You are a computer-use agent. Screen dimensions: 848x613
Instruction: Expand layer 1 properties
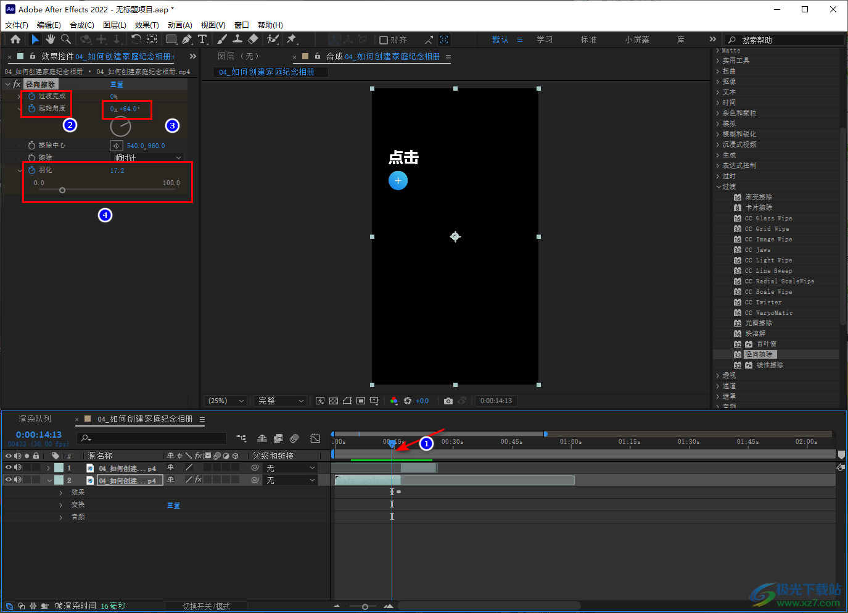[x=49, y=469]
